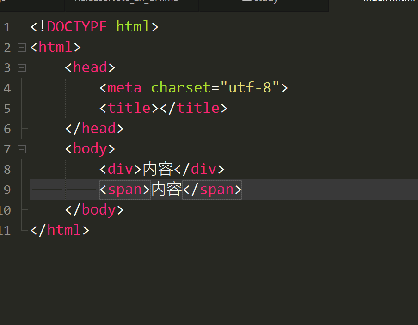Click the opening div tag name
This screenshot has height=325, width=418.
(x=120, y=169)
